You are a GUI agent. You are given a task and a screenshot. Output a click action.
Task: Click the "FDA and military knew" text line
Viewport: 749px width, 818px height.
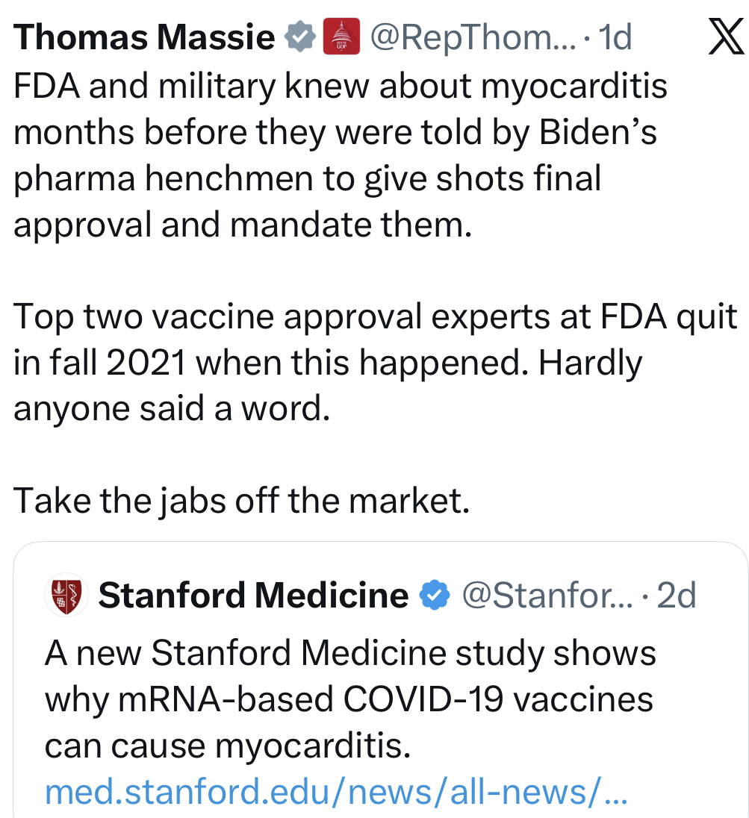340,88
